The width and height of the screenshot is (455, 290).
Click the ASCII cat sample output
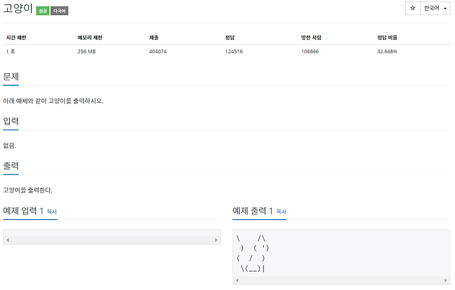pos(252,254)
